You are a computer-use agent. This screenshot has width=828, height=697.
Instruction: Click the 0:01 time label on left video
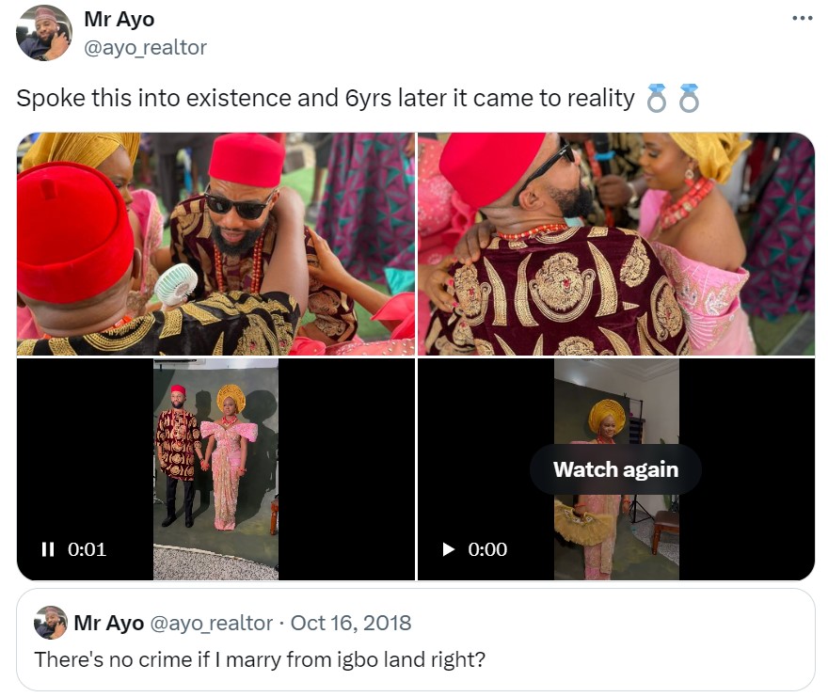[x=87, y=549]
